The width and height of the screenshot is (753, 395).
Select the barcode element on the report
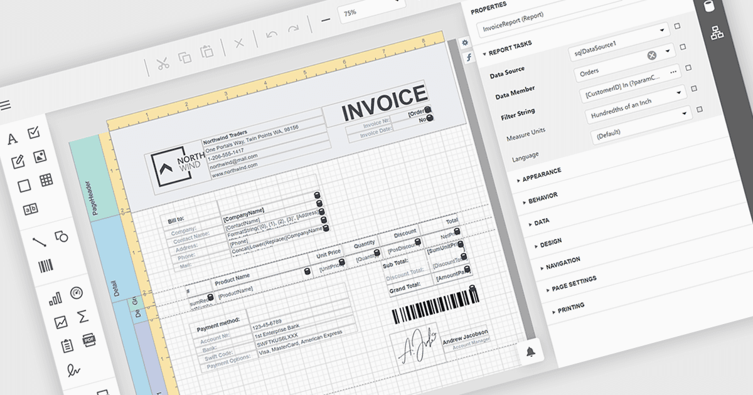(437, 305)
